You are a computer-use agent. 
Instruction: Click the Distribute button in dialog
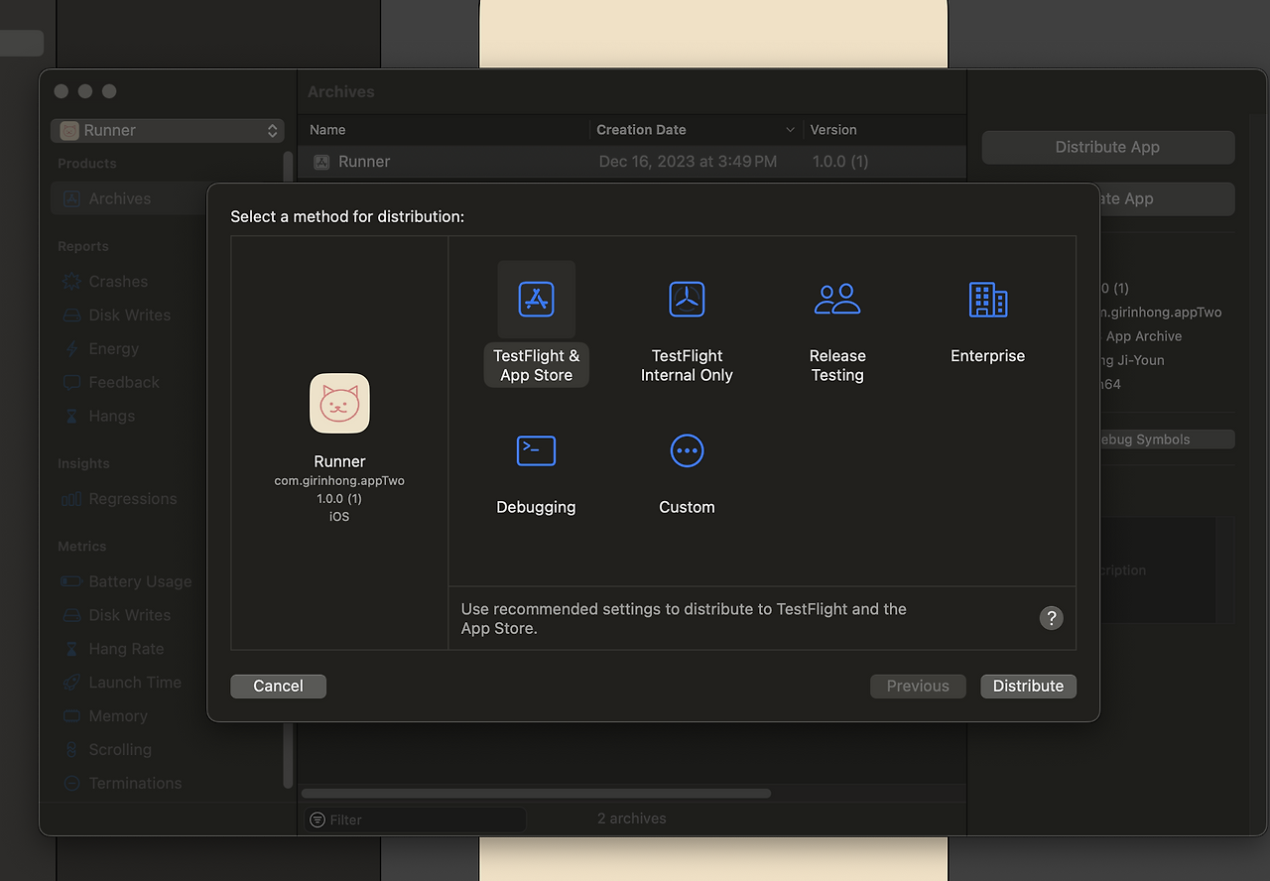1028,686
